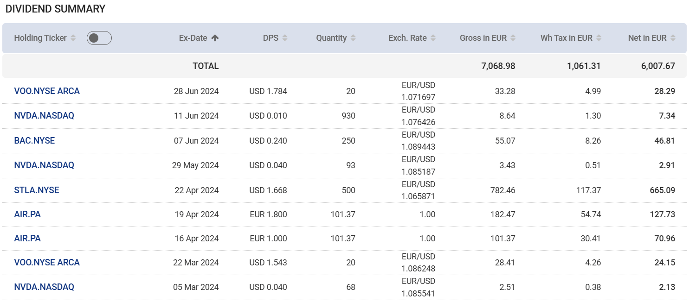Select exchange rate 1.071697
Image resolution: width=689 pixels, height=302 pixels.
click(419, 97)
